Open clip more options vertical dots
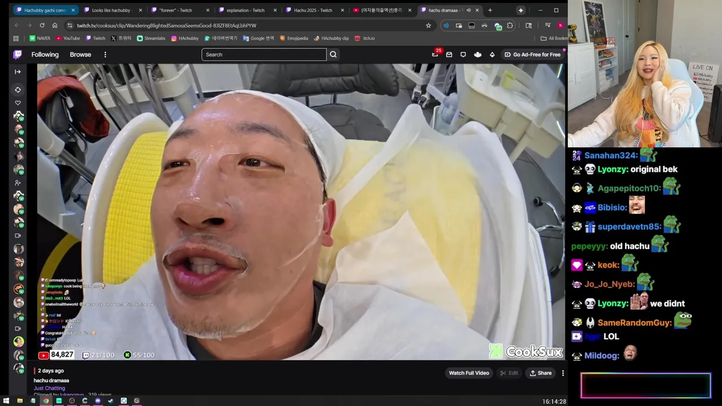 (x=562, y=373)
